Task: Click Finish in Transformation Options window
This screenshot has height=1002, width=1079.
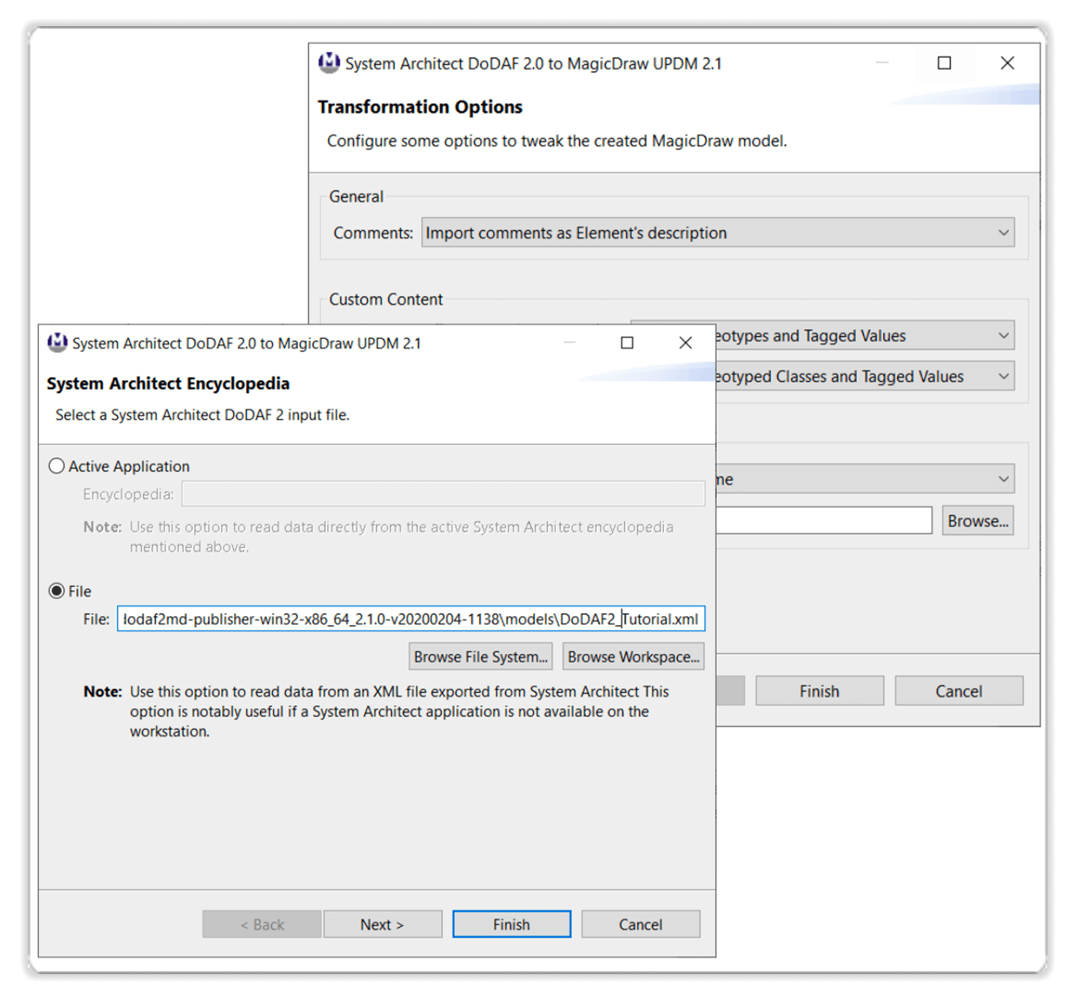Action: click(x=819, y=690)
